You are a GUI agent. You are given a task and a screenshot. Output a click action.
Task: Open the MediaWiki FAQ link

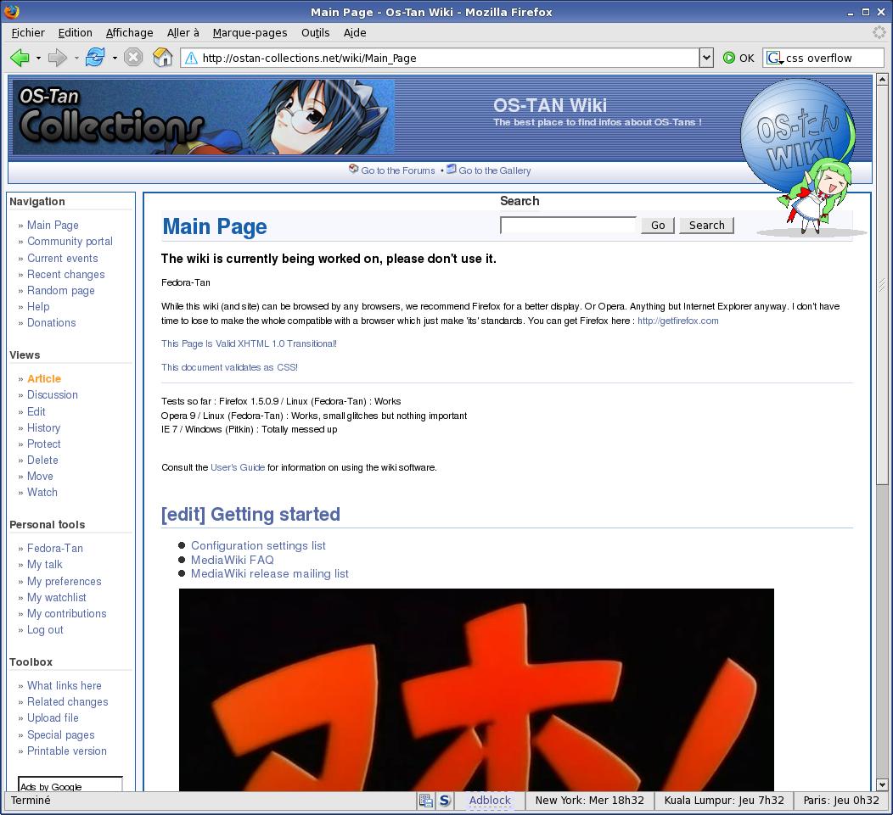tap(233, 560)
